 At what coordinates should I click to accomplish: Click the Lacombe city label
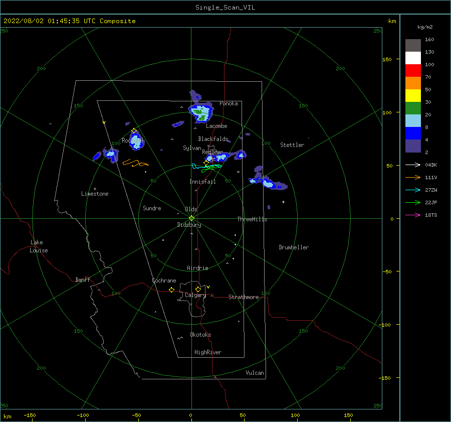[216, 126]
